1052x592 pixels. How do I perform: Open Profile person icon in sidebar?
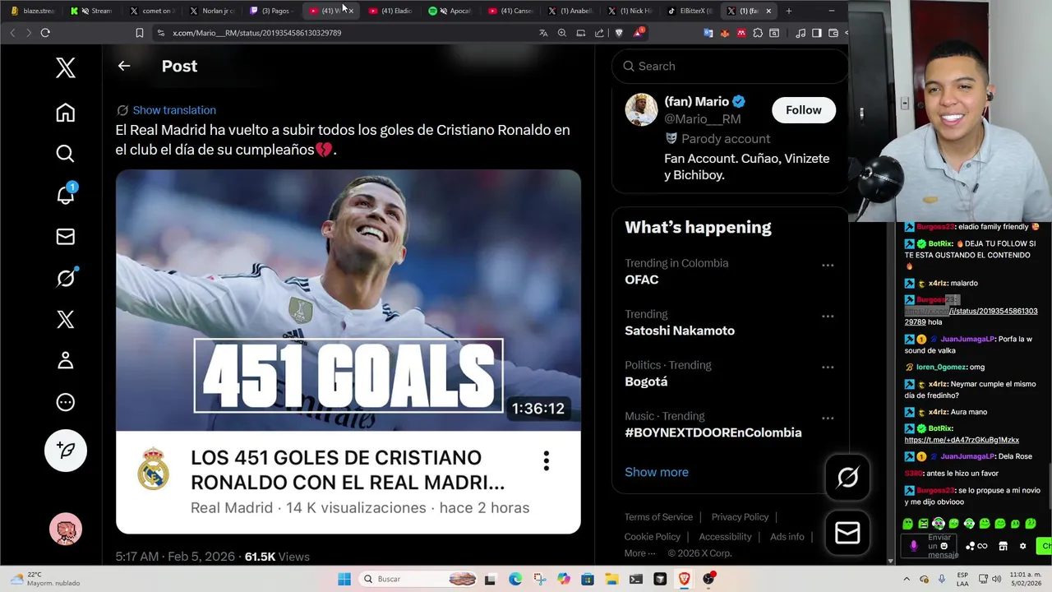click(x=66, y=360)
